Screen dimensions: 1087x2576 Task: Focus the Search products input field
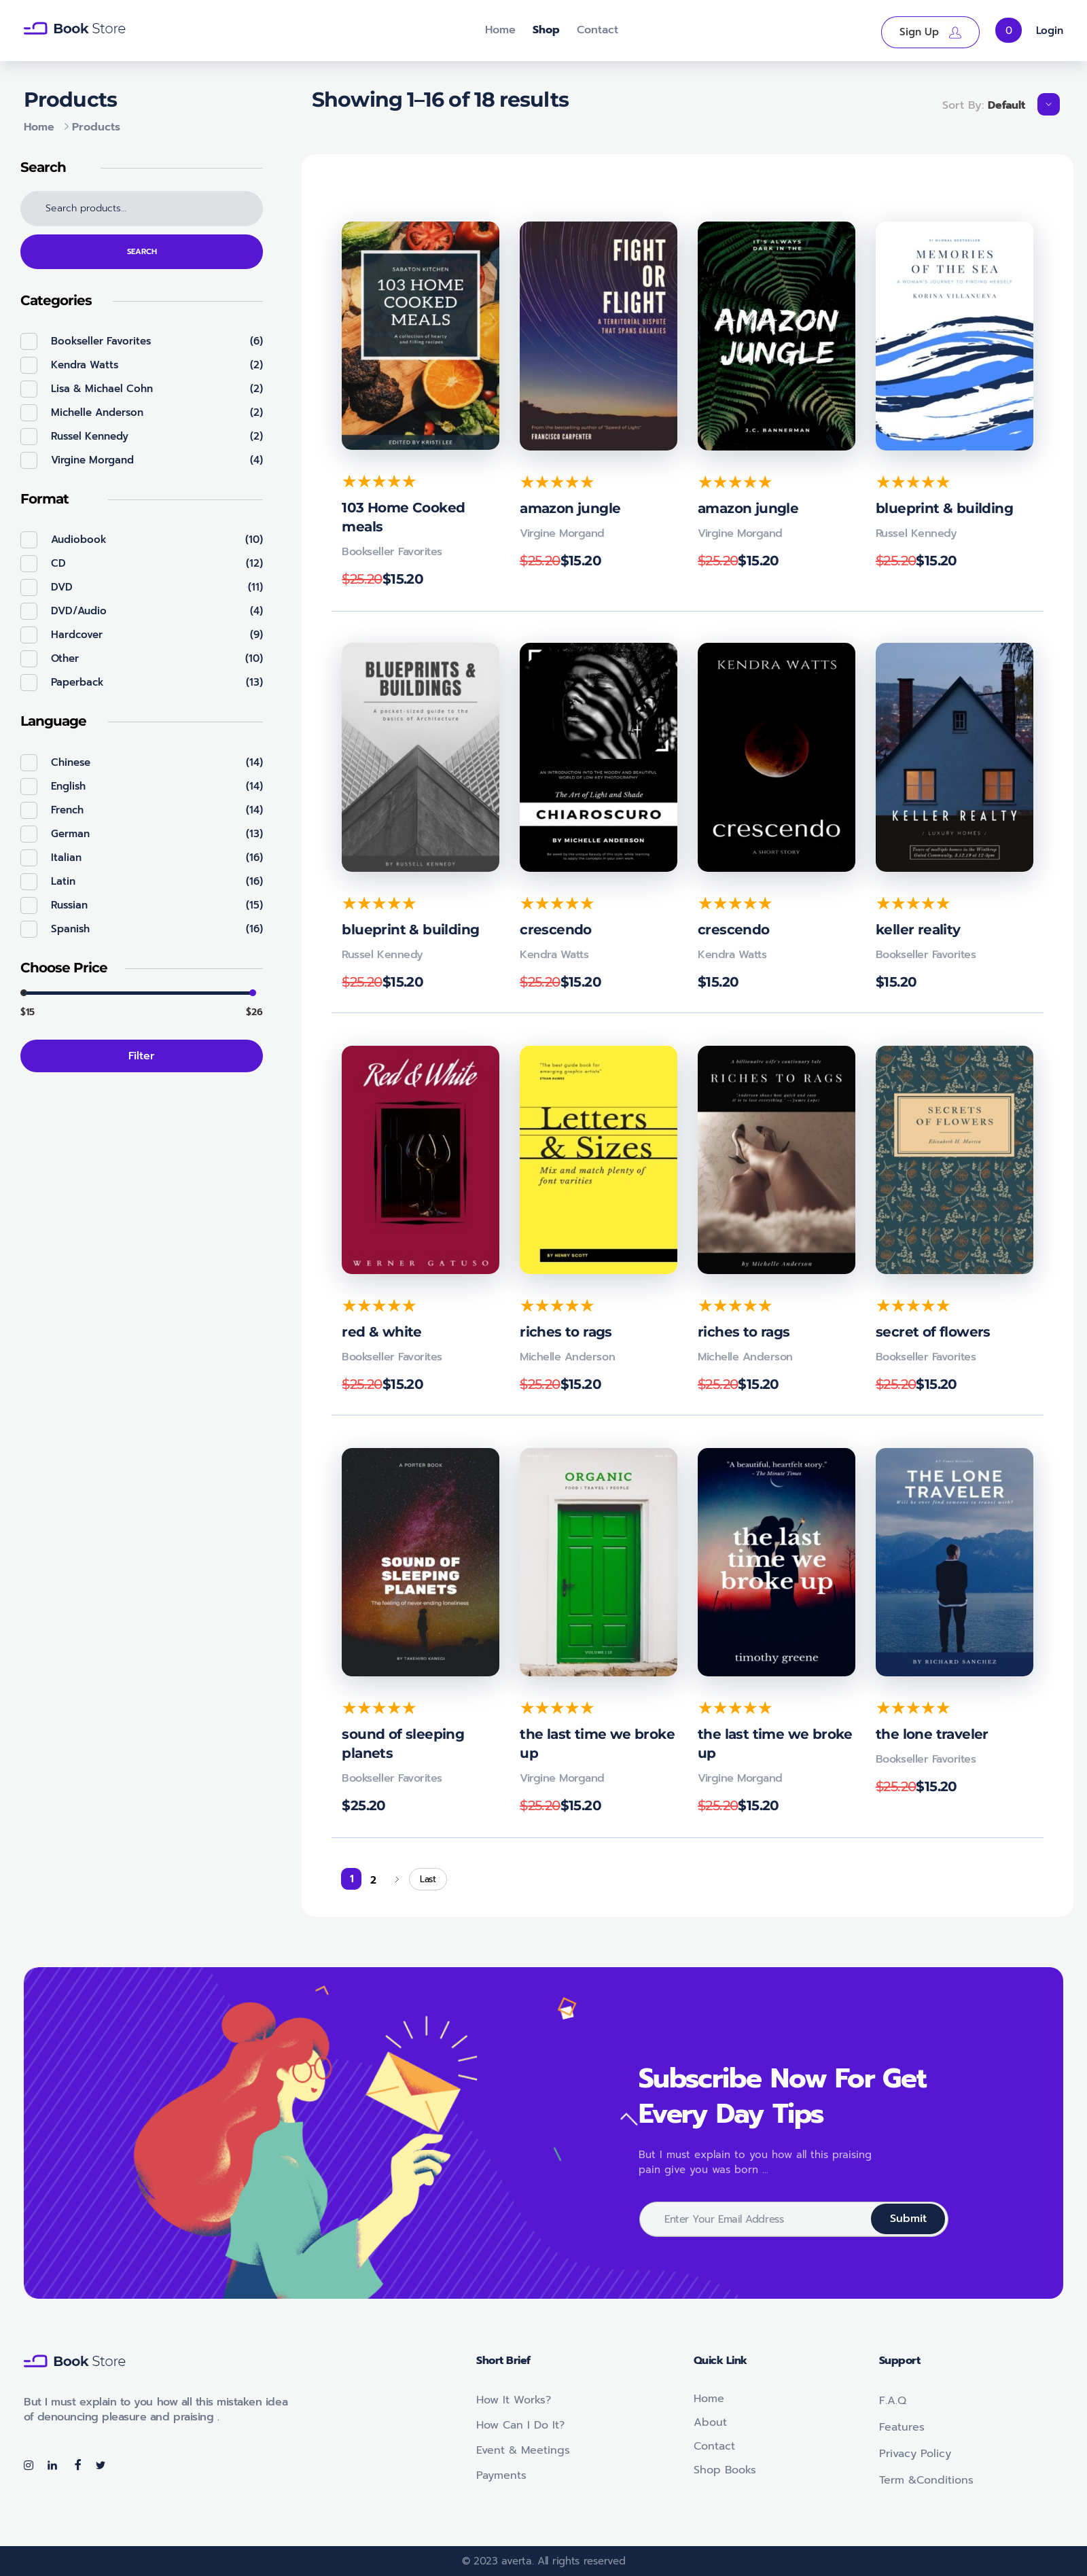(x=141, y=208)
